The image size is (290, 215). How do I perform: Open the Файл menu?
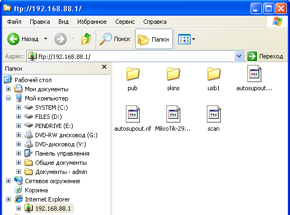14,22
